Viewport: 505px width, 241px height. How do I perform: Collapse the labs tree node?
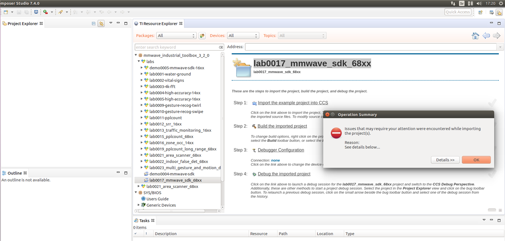pyautogui.click(x=139, y=61)
